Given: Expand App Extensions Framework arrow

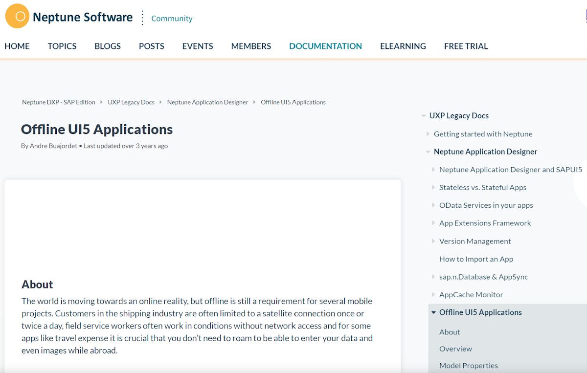Looking at the screenshot, I should [x=433, y=223].
